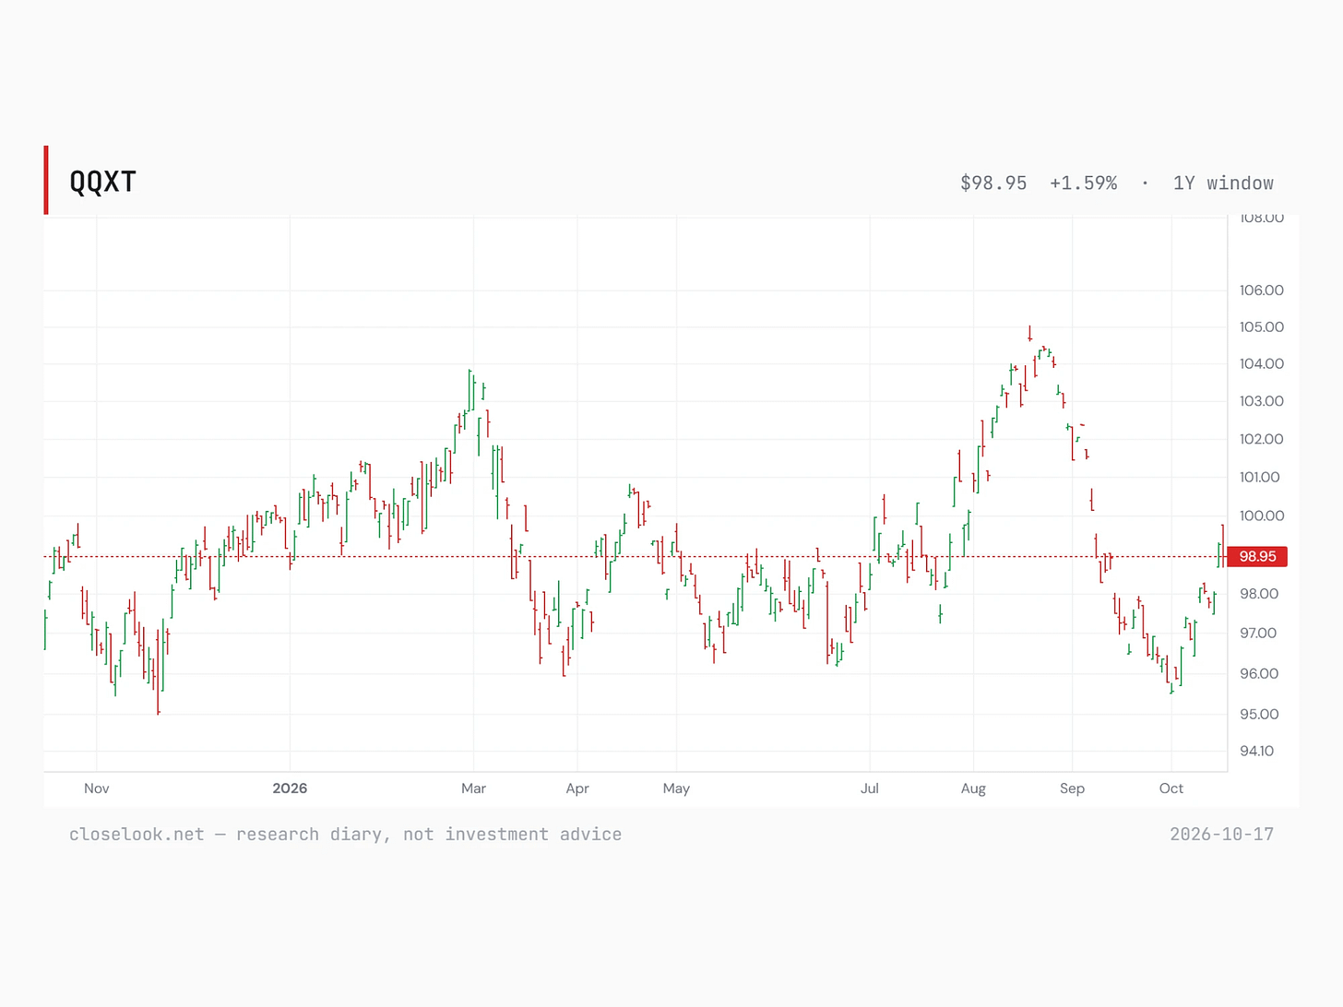Click the Nov label on the time axis

pyautogui.click(x=97, y=788)
